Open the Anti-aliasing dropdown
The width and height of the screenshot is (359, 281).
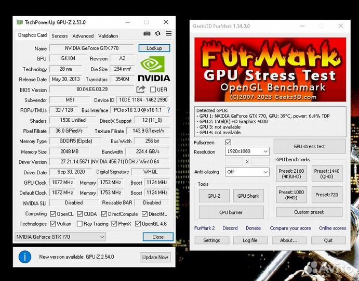pos(247,172)
